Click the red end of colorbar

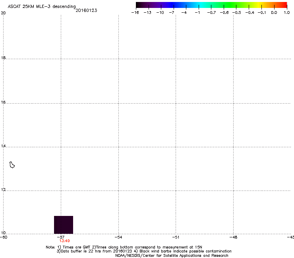tap(283, 5)
